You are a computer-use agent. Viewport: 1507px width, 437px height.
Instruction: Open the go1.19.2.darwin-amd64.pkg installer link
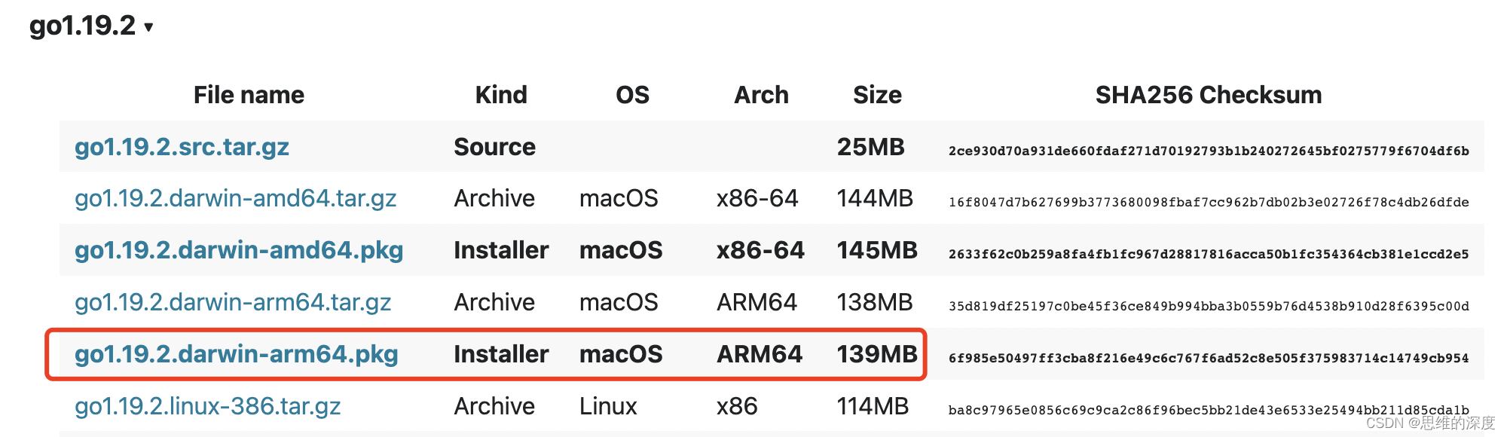241,250
